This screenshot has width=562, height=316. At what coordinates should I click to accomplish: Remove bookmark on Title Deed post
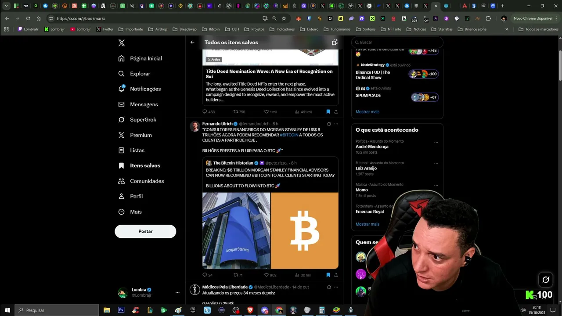[328, 112]
